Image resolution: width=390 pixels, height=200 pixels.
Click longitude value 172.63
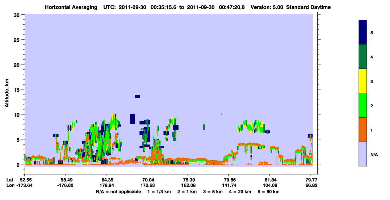(x=147, y=185)
